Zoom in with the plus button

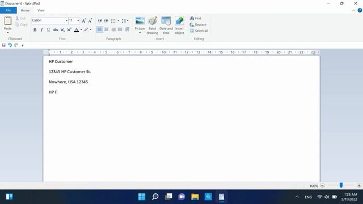click(x=359, y=185)
